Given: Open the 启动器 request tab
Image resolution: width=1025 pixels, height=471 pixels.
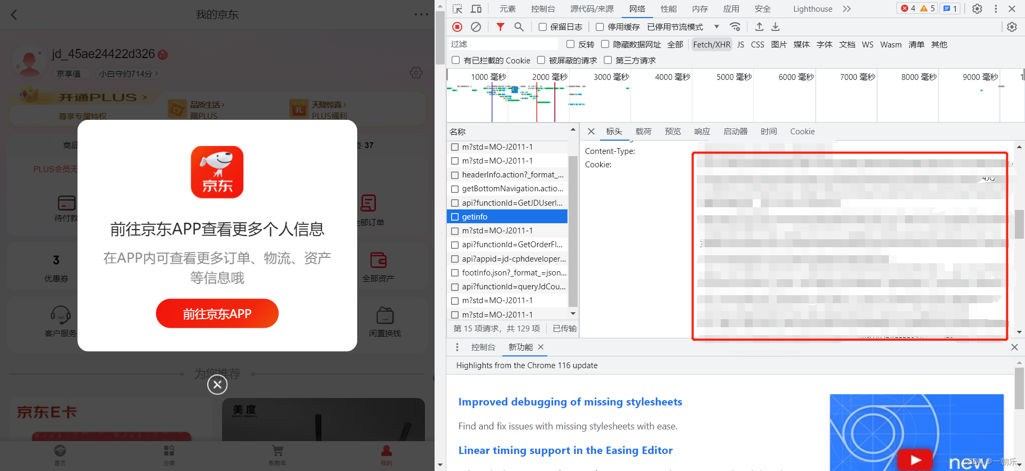Looking at the screenshot, I should (x=735, y=131).
